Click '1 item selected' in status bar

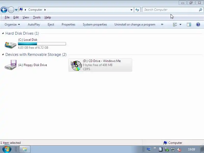click(10, 143)
